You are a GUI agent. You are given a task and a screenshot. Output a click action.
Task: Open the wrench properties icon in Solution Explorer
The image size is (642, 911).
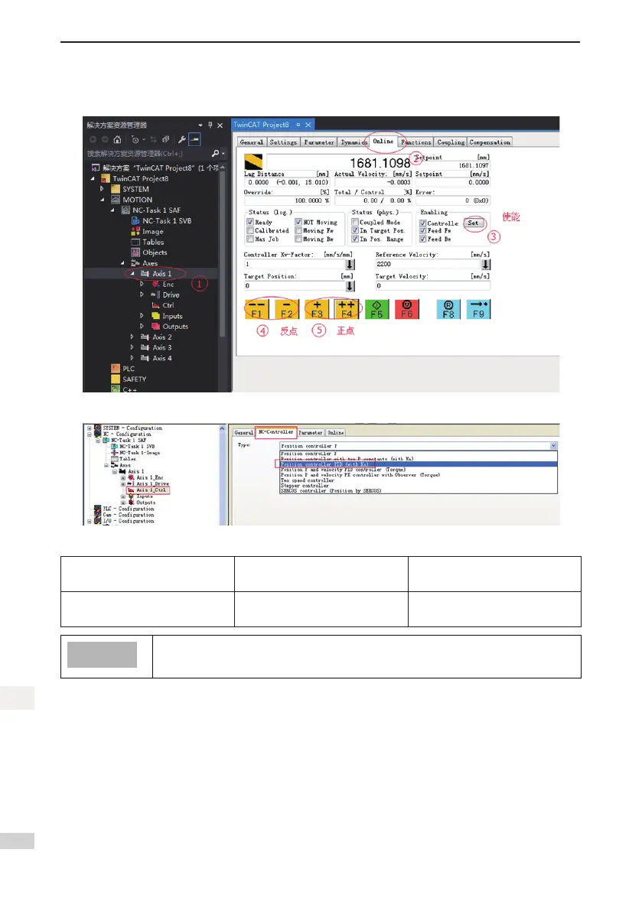pyautogui.click(x=182, y=139)
